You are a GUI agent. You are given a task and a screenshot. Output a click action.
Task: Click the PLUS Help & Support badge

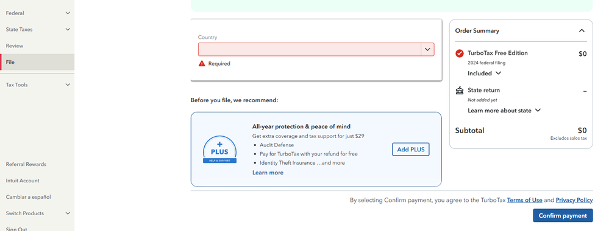click(220, 150)
